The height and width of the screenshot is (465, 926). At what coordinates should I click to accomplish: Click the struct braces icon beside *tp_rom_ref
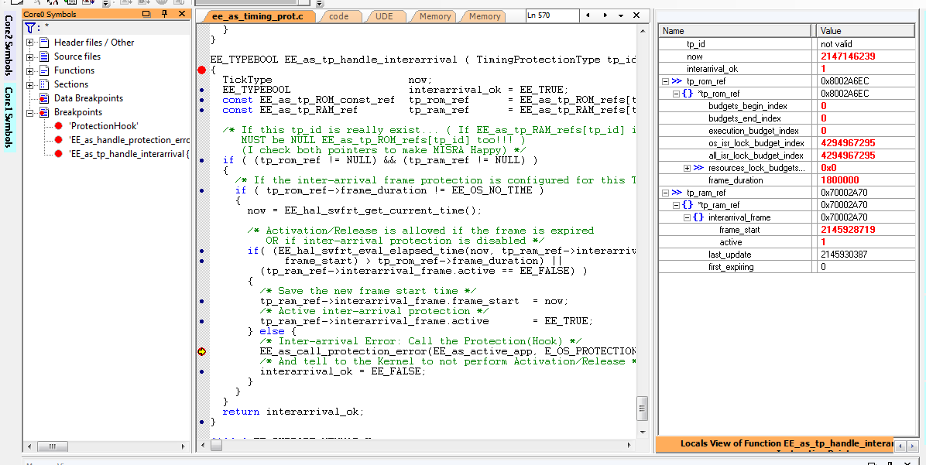tap(688, 94)
